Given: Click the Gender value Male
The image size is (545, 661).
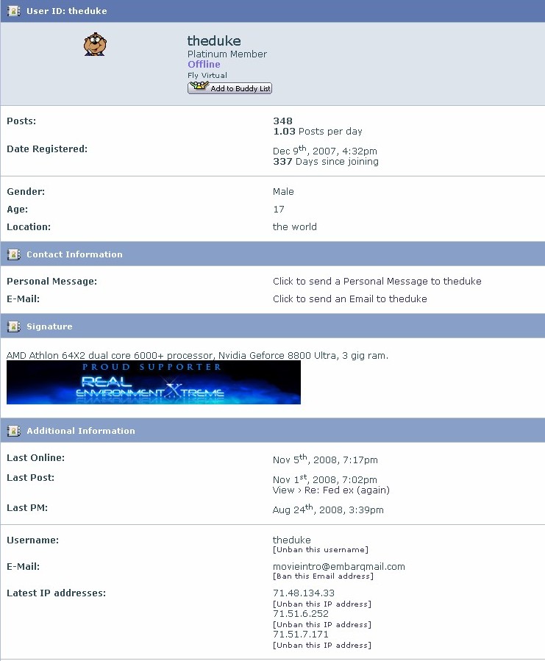Looking at the screenshot, I should tap(283, 191).
